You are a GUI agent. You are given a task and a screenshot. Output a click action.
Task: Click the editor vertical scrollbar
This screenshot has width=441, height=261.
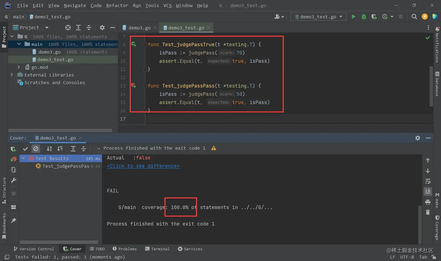point(431,87)
